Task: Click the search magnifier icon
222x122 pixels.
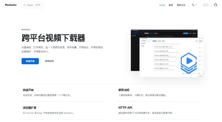Action: tap(24, 5)
